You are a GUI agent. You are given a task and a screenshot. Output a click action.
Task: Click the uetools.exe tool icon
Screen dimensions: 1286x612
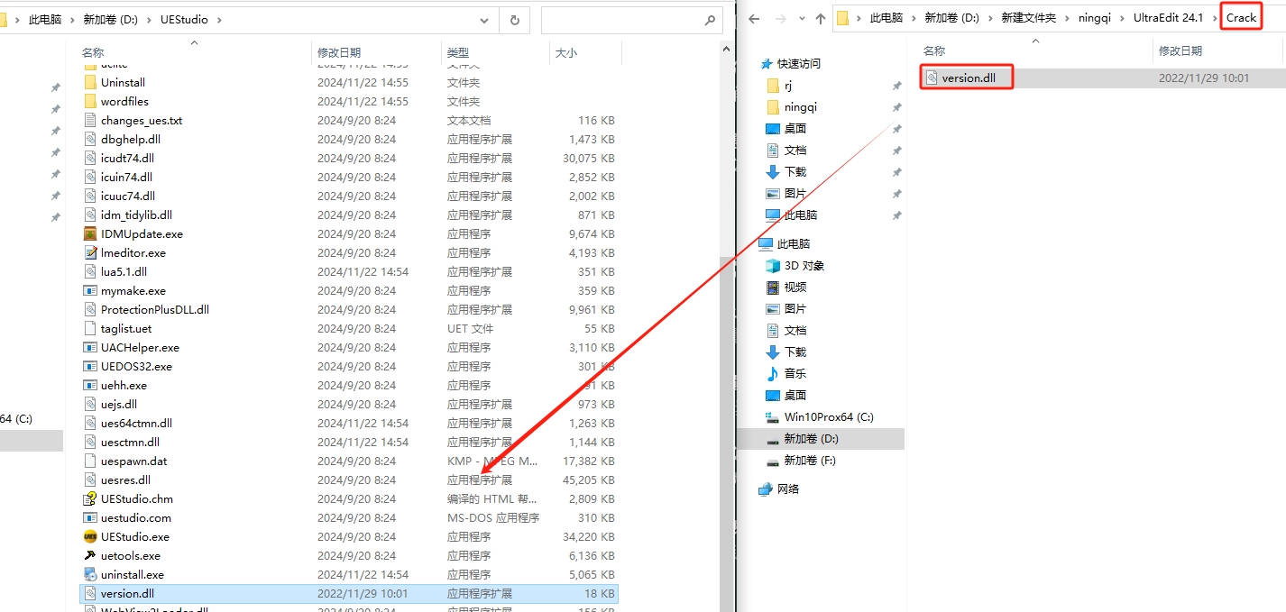89,555
